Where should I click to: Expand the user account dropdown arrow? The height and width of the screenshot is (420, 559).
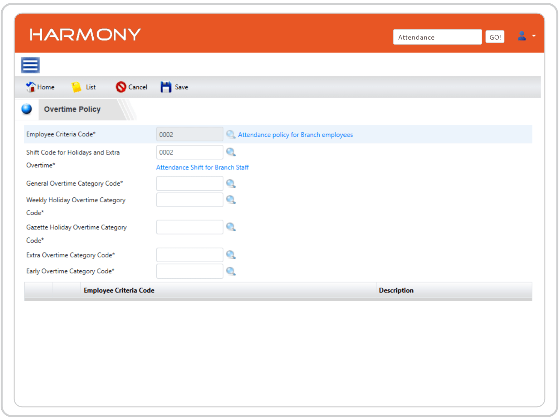[534, 36]
